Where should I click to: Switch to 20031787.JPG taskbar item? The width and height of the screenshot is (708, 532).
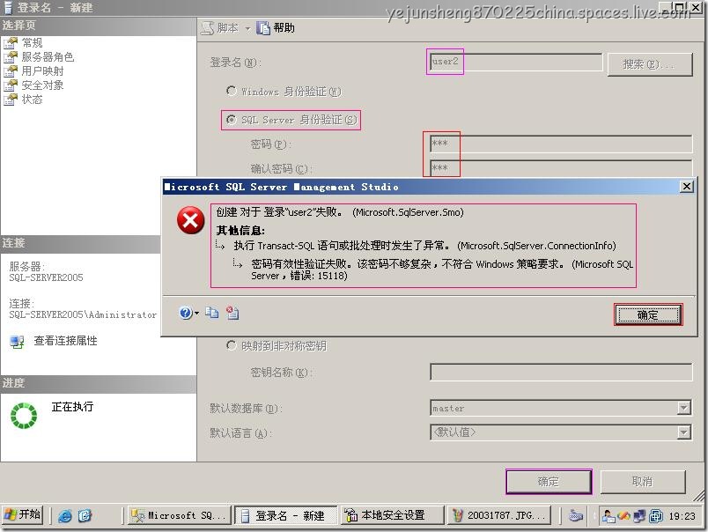[499, 515]
